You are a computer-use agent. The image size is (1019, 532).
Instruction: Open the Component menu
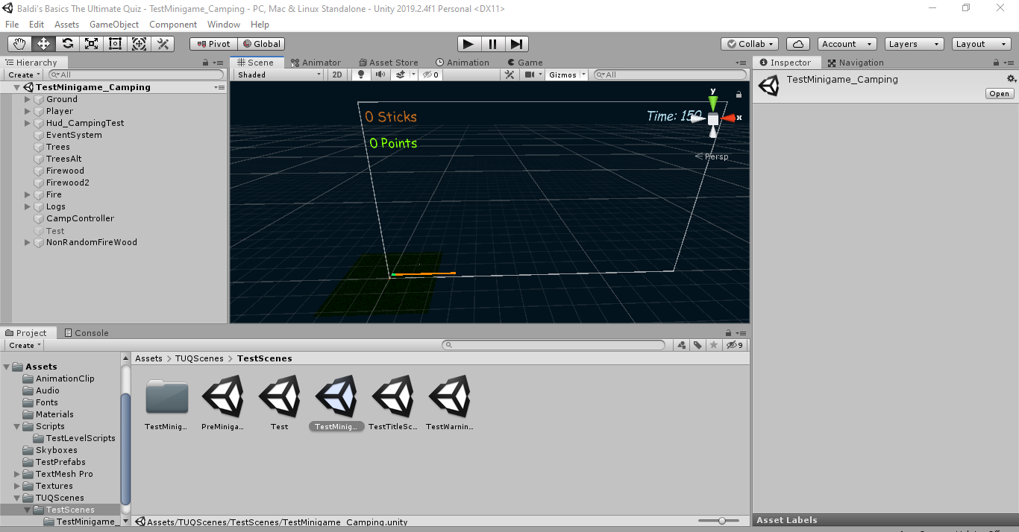tap(173, 24)
